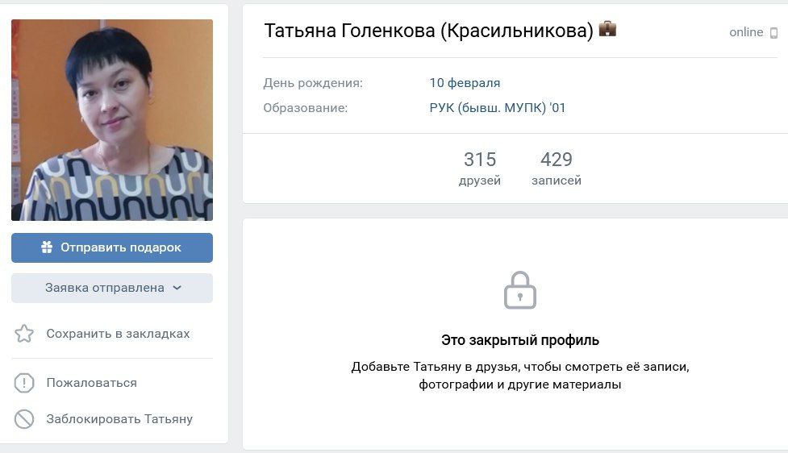
Task: Open the 315 друзей friends counter
Action: click(x=479, y=168)
